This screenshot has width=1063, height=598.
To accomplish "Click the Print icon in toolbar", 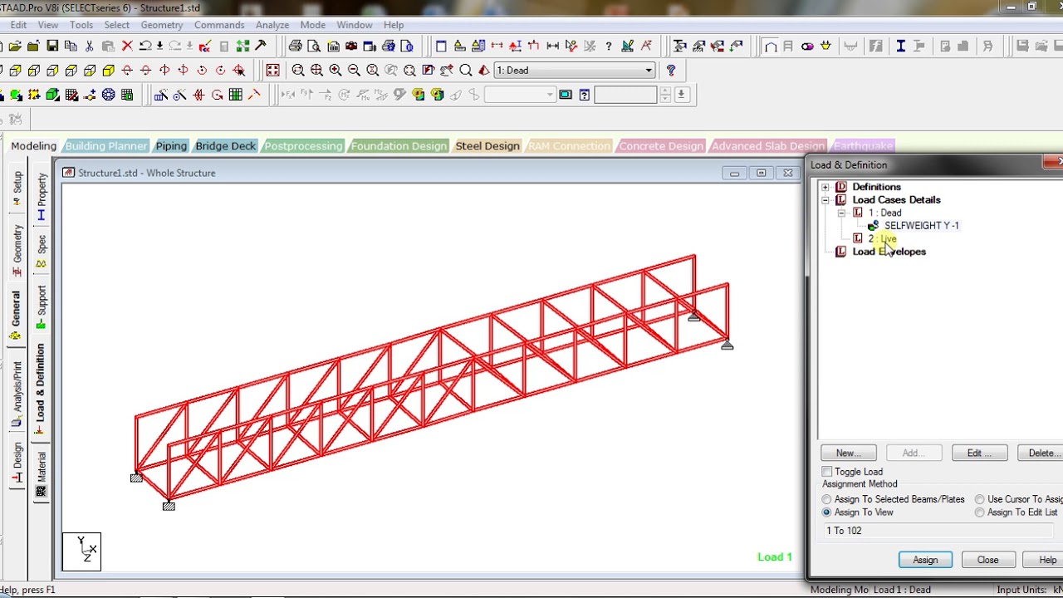I will 295,46.
